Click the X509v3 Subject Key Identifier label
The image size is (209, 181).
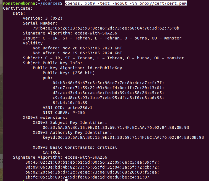(x=70, y=123)
